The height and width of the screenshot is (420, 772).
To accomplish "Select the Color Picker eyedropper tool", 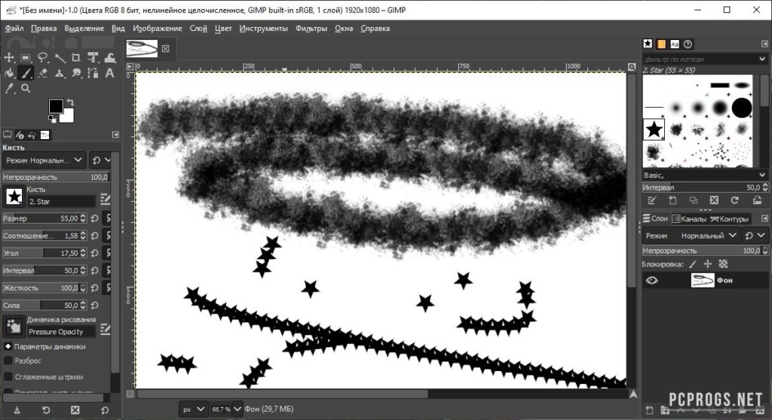I will pos(9,89).
